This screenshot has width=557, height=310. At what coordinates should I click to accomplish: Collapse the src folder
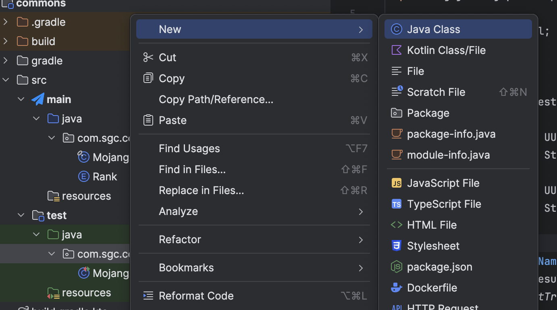6,80
